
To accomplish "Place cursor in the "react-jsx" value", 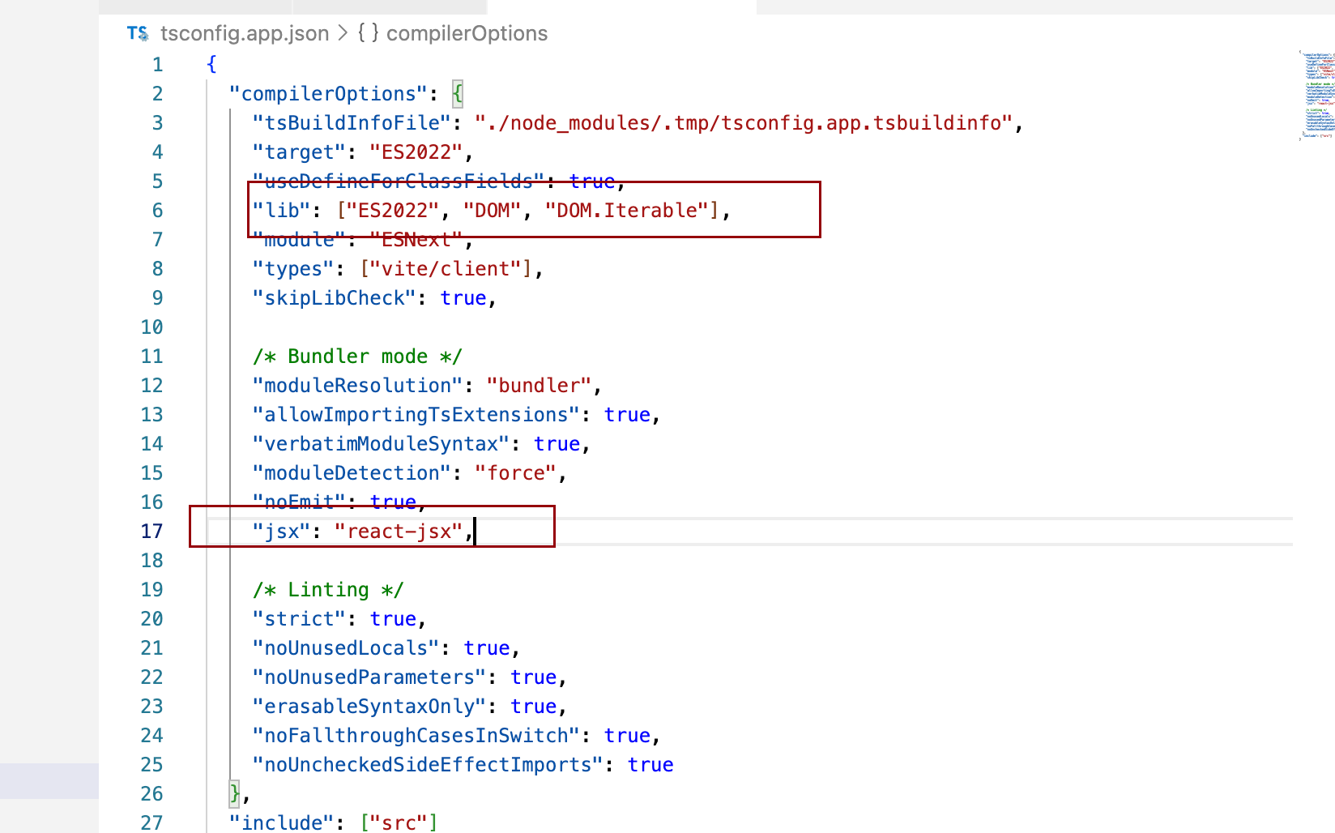I will pos(399,532).
